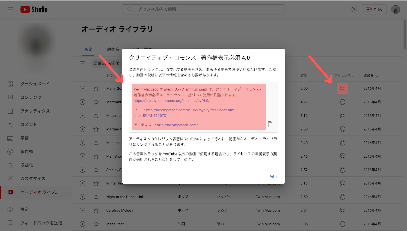Screen dimensions: 407x231
Task: Play the Martian track
Action: pos(82,129)
